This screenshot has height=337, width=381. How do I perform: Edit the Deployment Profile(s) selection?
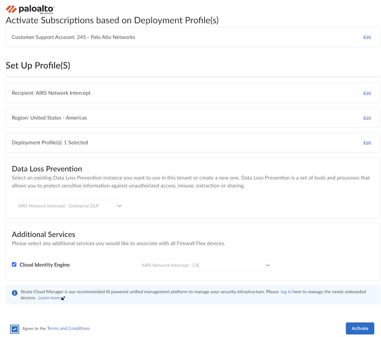pos(367,143)
